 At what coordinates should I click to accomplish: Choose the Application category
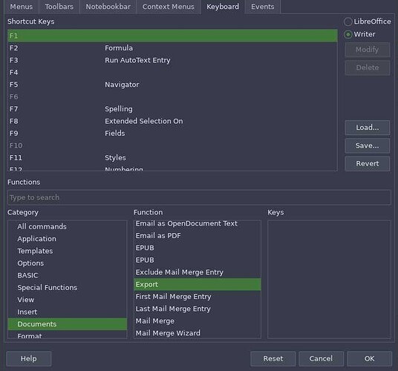[68, 239]
